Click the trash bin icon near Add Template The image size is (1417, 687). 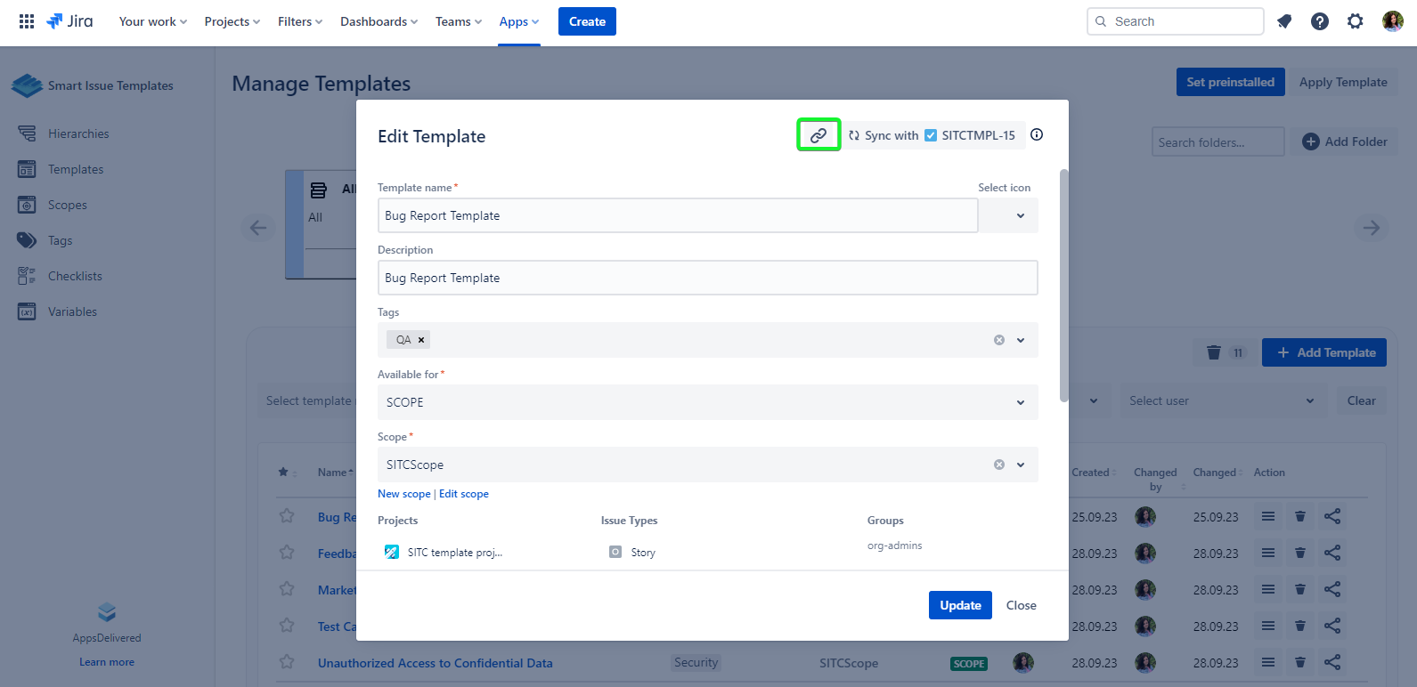tap(1213, 352)
